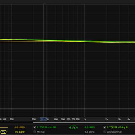Click the orange trace line swatch in legend
The height and width of the screenshot is (135, 135).
[4, 128]
